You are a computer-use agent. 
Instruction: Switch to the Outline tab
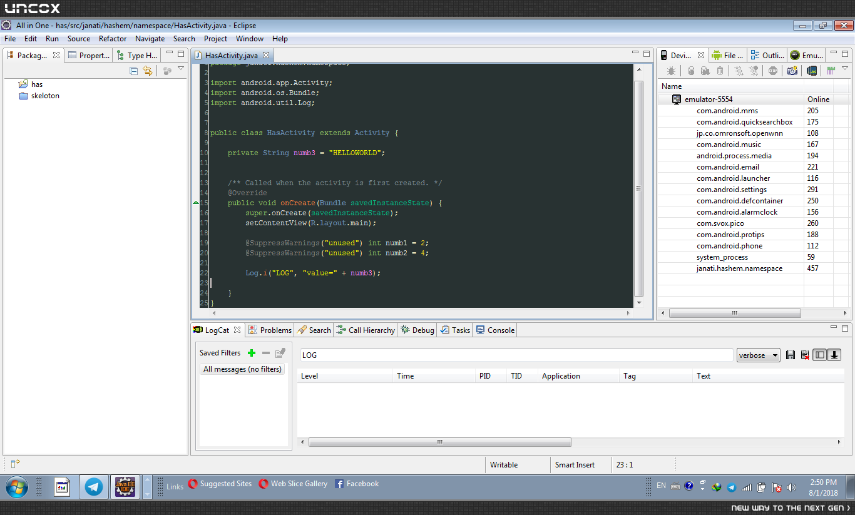click(767, 55)
